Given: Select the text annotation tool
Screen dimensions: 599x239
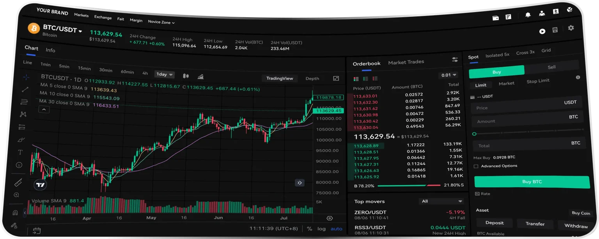Looking at the screenshot, I should coord(21,152).
